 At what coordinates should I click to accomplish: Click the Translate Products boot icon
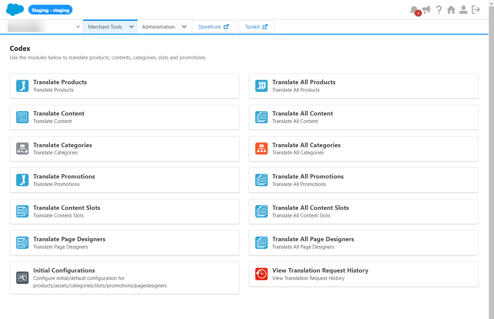pyautogui.click(x=22, y=86)
